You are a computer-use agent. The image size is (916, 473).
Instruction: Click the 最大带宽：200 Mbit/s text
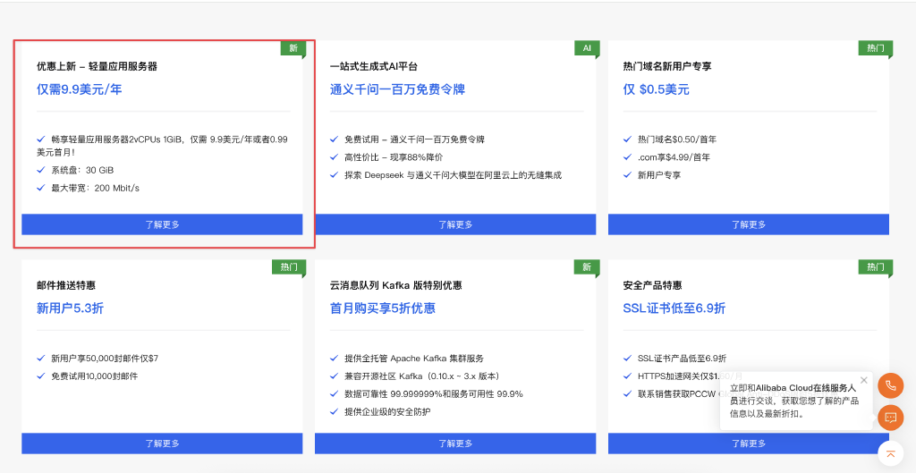[x=95, y=188]
